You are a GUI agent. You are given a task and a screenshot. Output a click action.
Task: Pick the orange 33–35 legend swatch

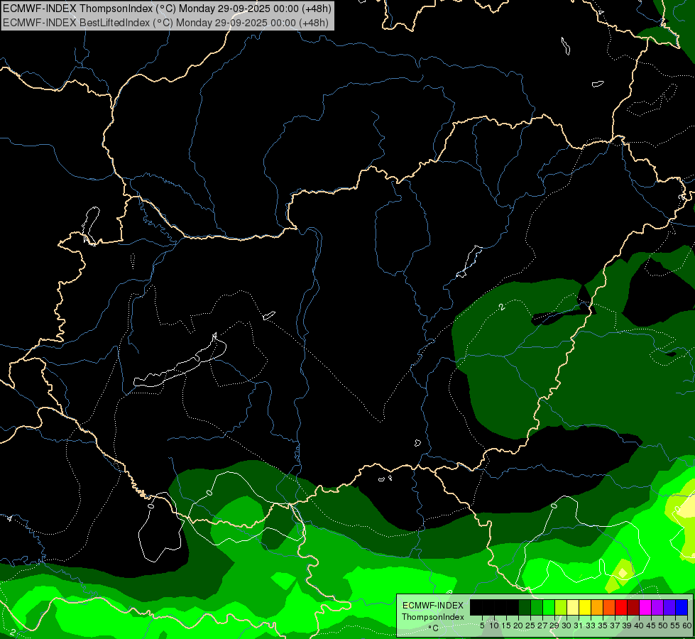(597, 607)
